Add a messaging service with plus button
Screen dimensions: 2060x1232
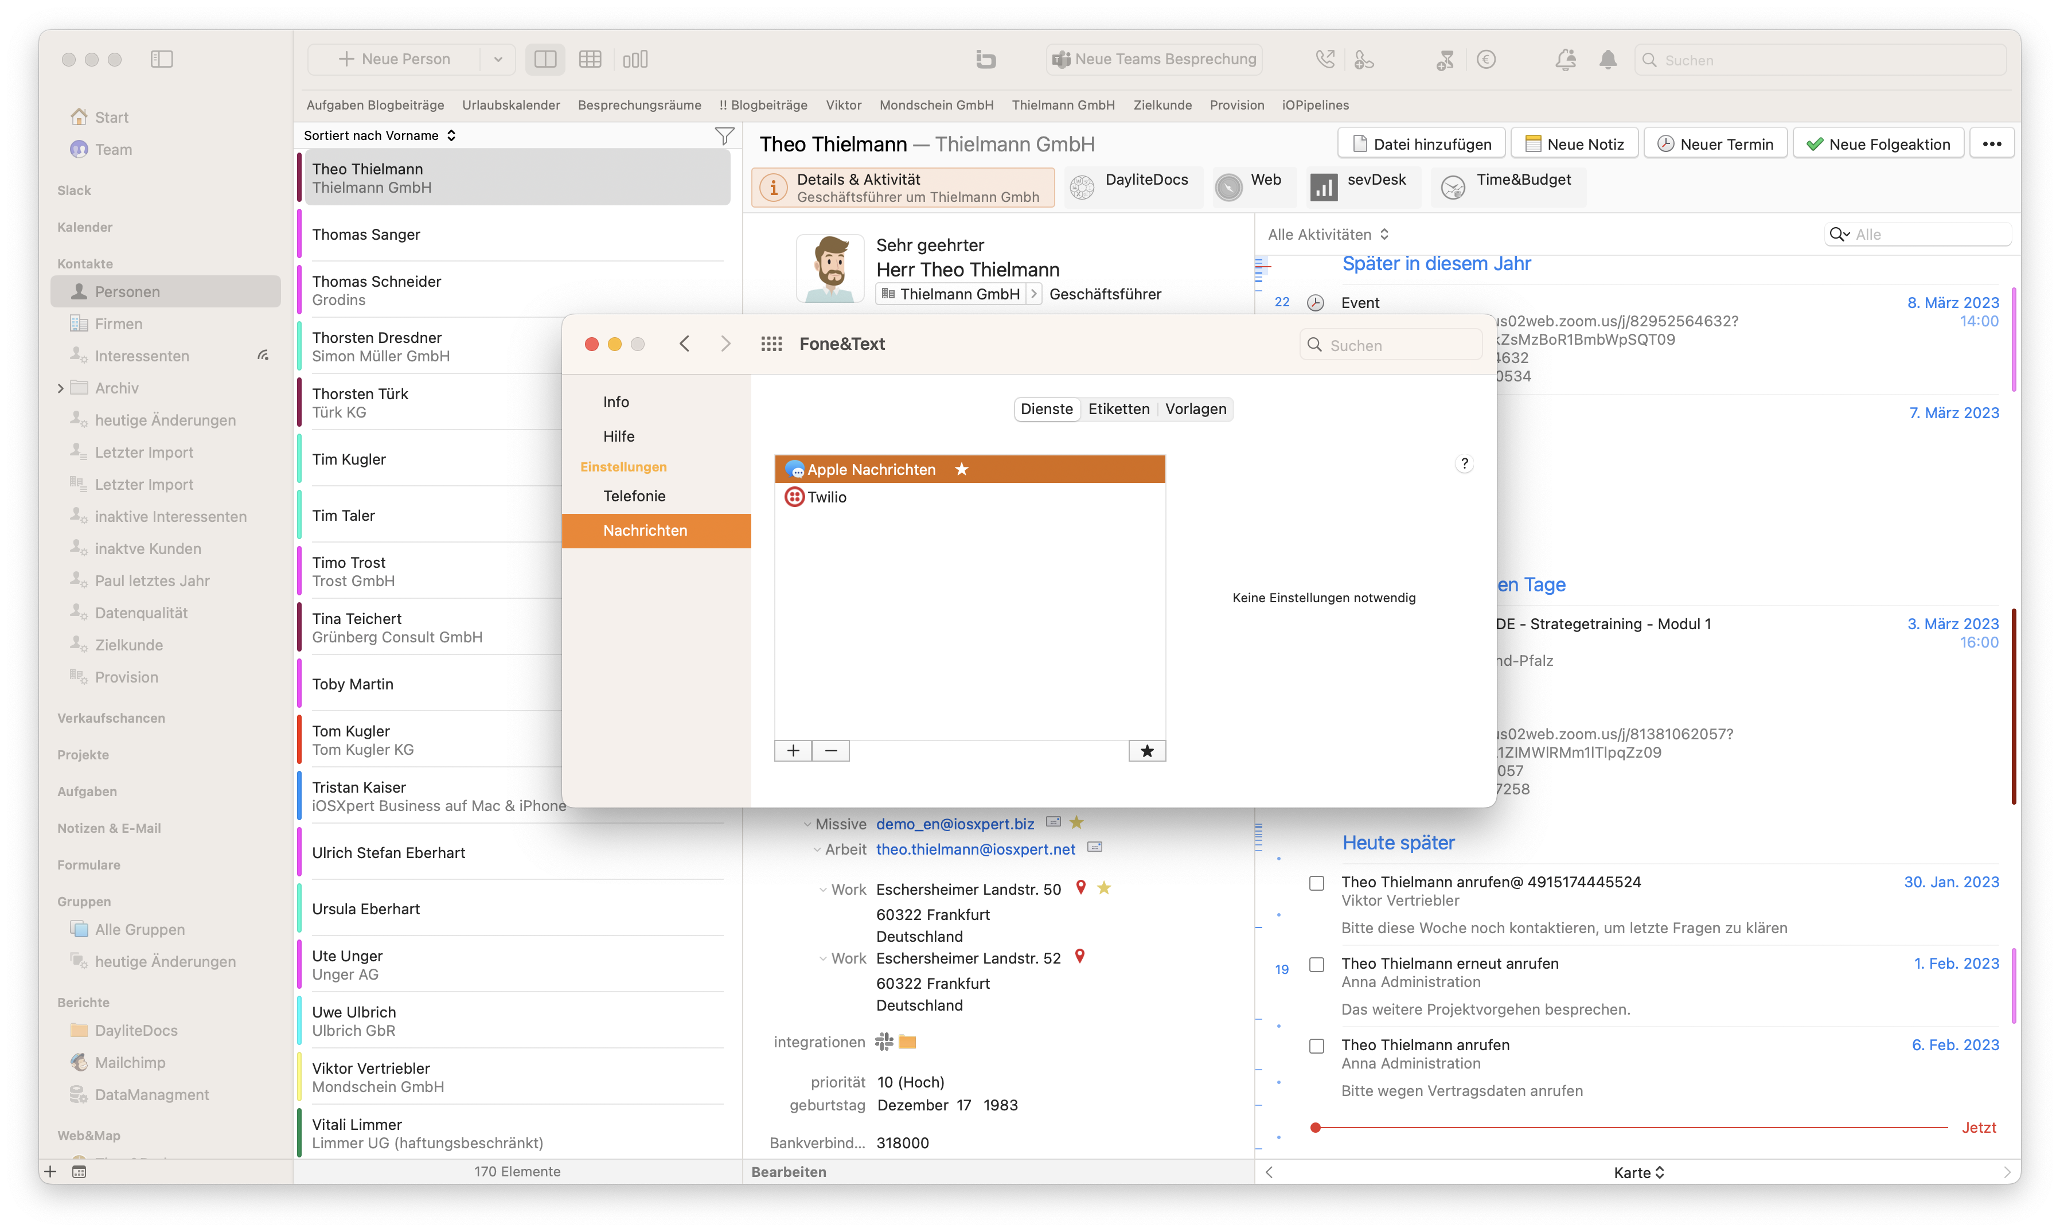click(793, 750)
